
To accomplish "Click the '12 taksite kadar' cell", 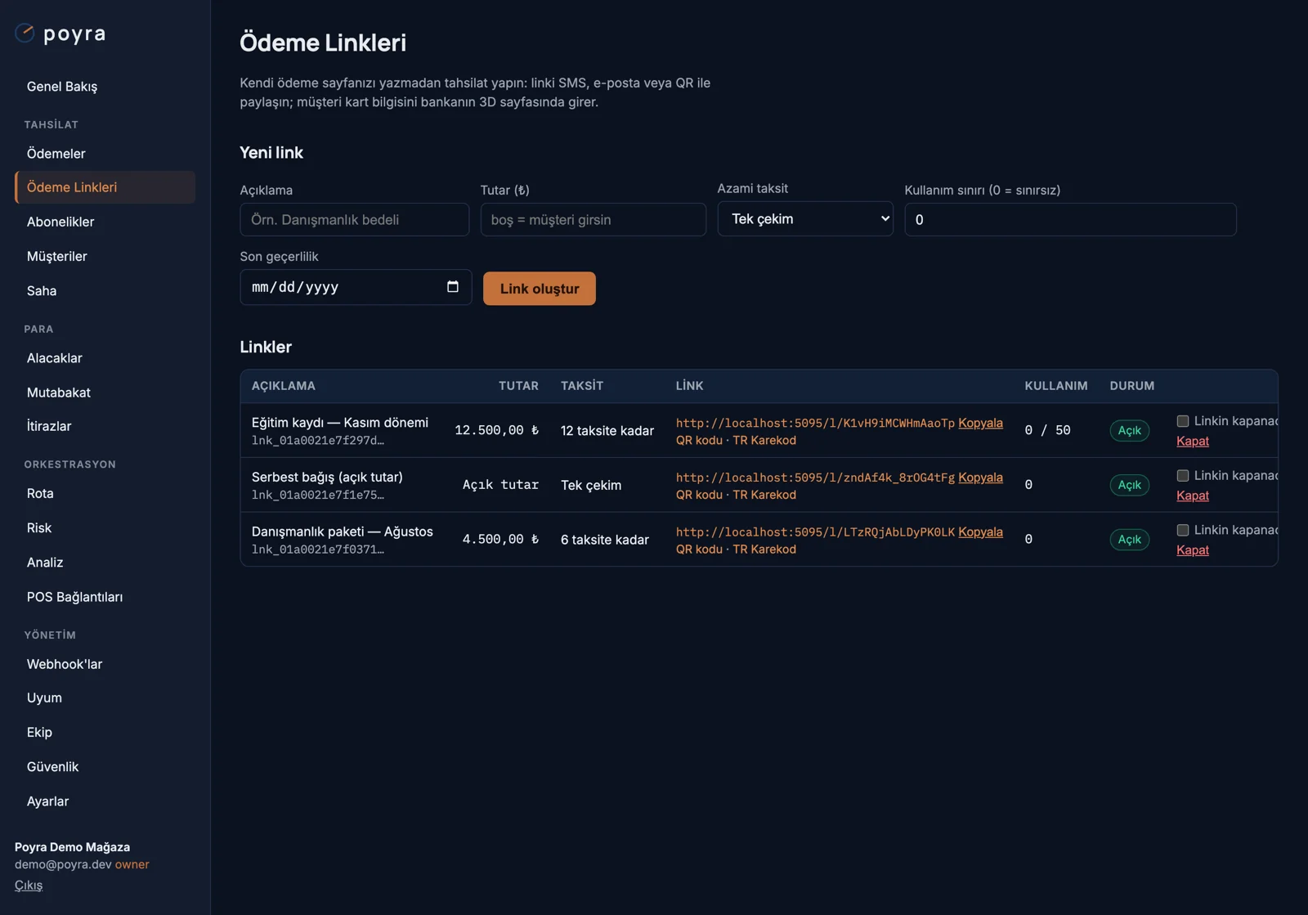I will (x=607, y=431).
